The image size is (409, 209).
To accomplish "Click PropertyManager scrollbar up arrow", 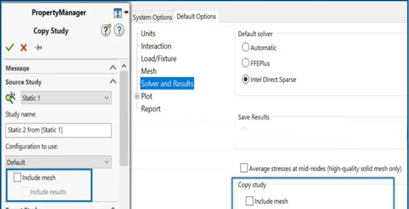I will (124, 66).
